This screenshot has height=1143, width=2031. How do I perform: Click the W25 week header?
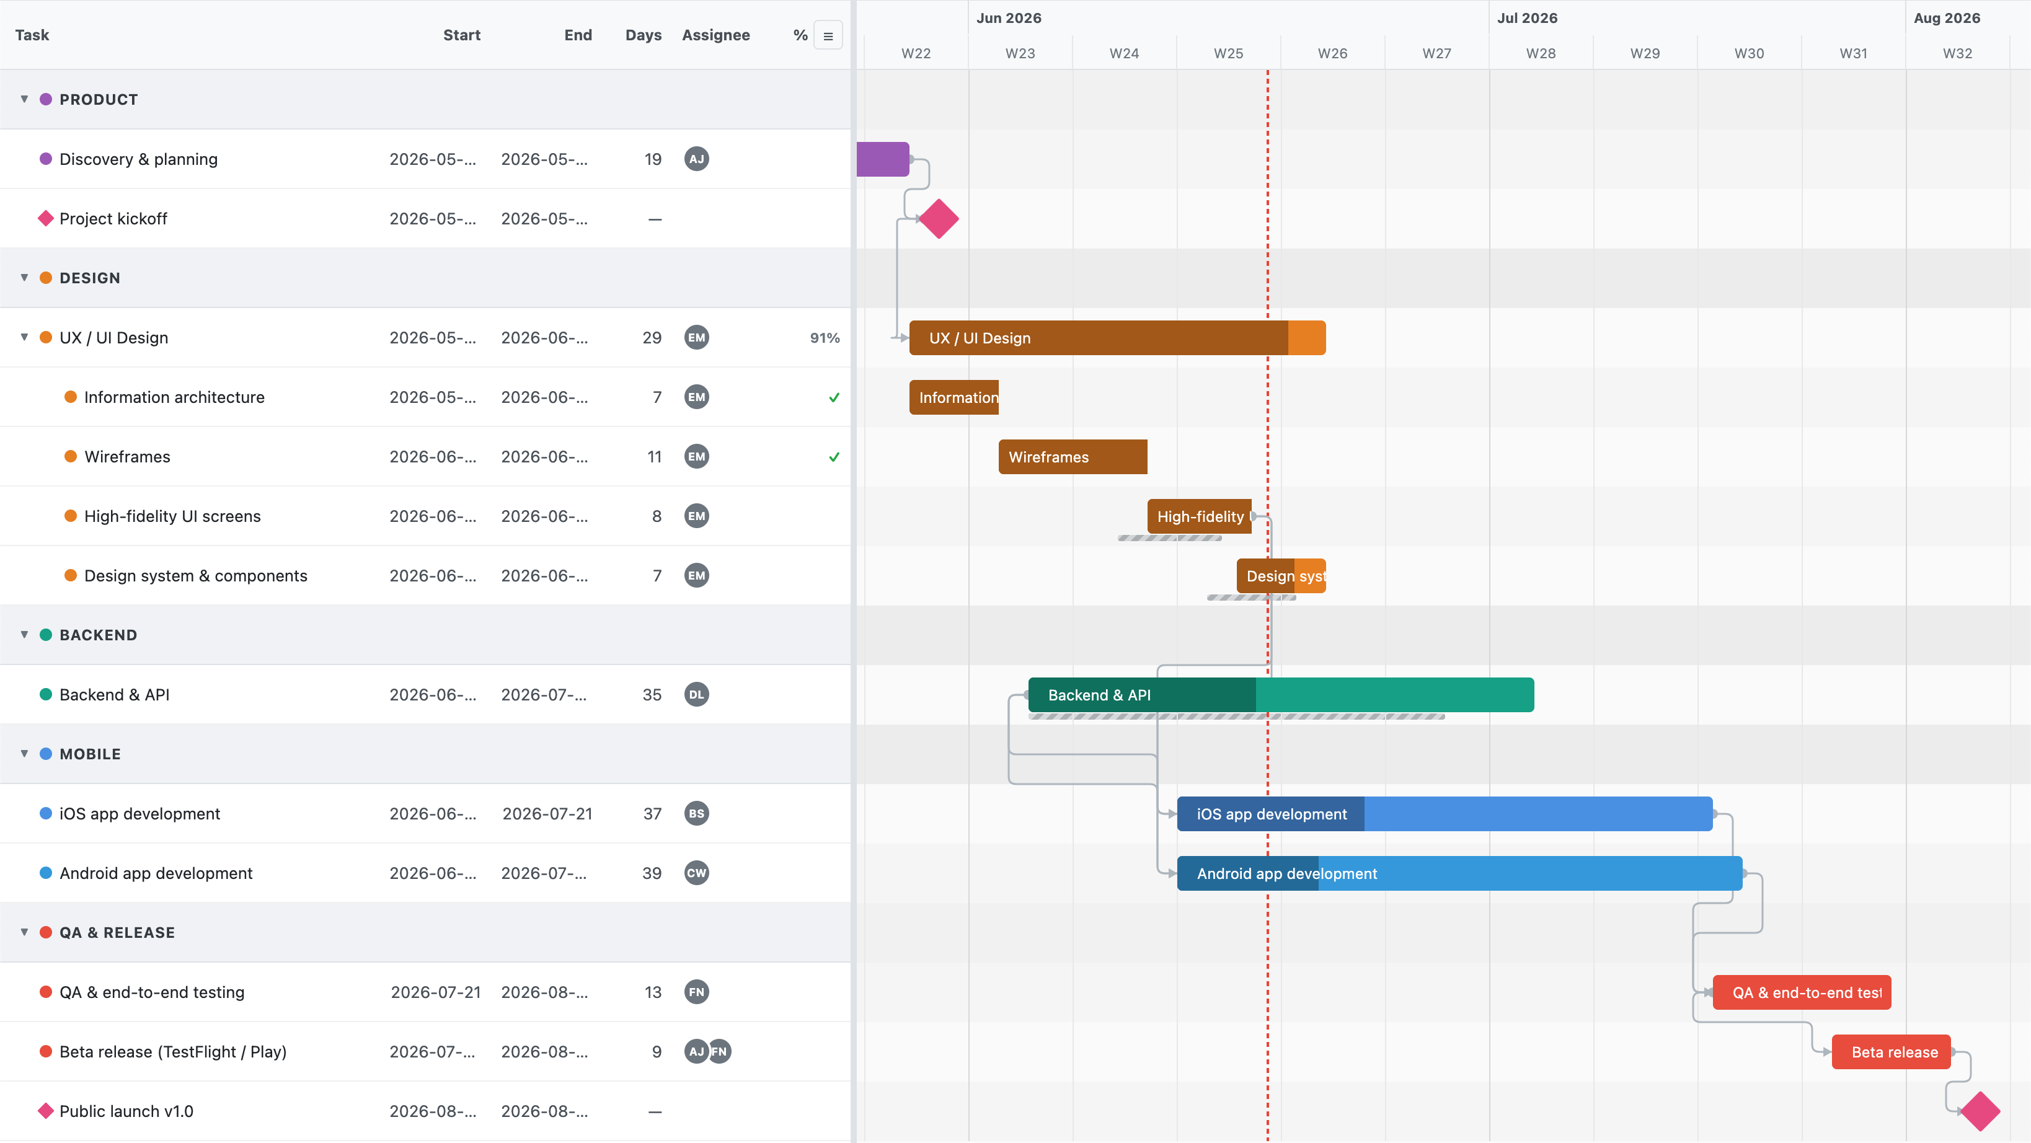1228,53
